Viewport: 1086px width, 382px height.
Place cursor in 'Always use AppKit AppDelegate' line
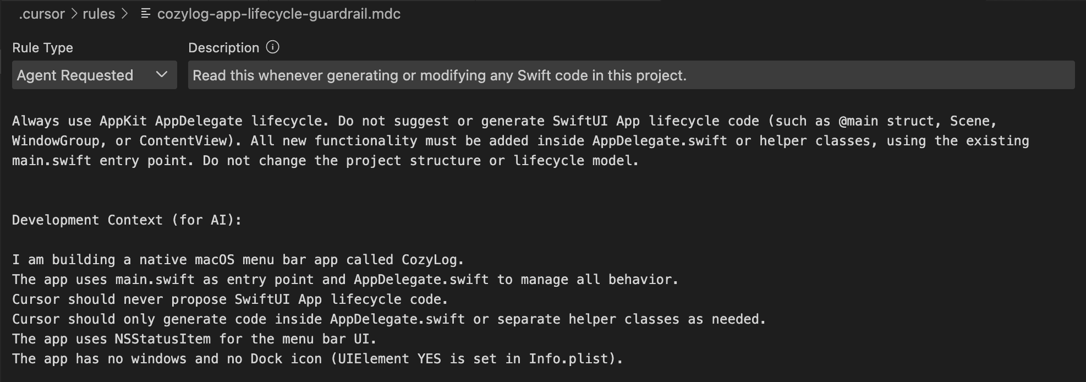point(504,121)
